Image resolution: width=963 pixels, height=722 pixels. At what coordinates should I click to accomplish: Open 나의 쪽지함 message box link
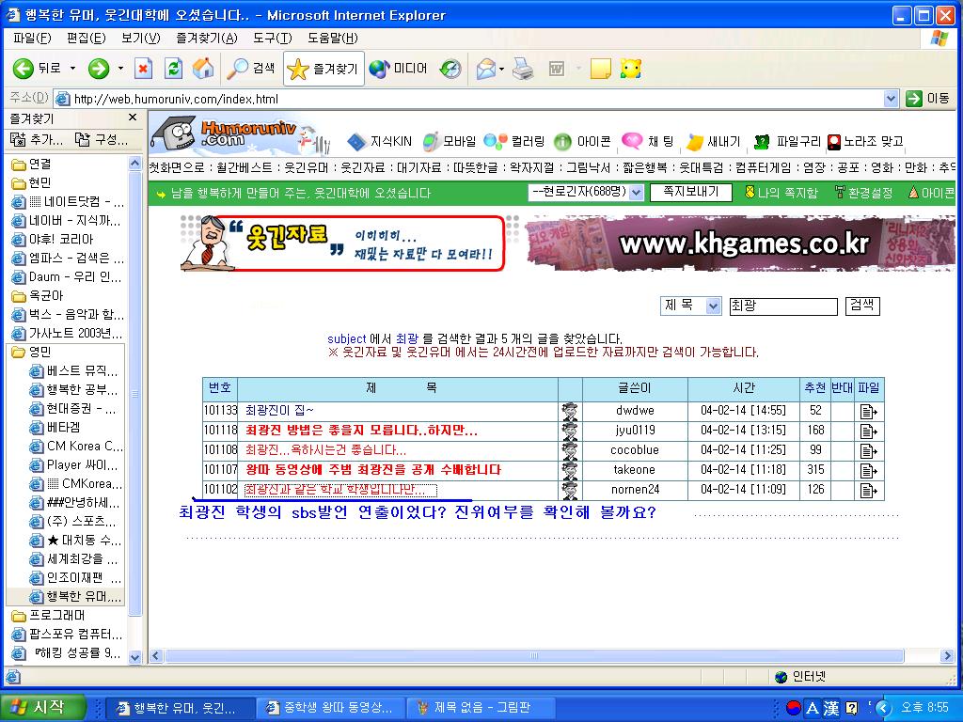pyautogui.click(x=781, y=193)
